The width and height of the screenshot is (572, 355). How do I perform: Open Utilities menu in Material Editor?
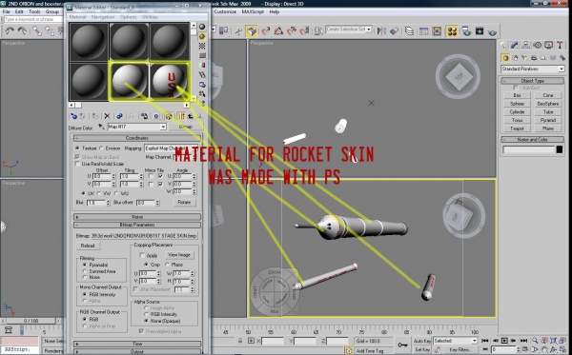click(x=150, y=17)
